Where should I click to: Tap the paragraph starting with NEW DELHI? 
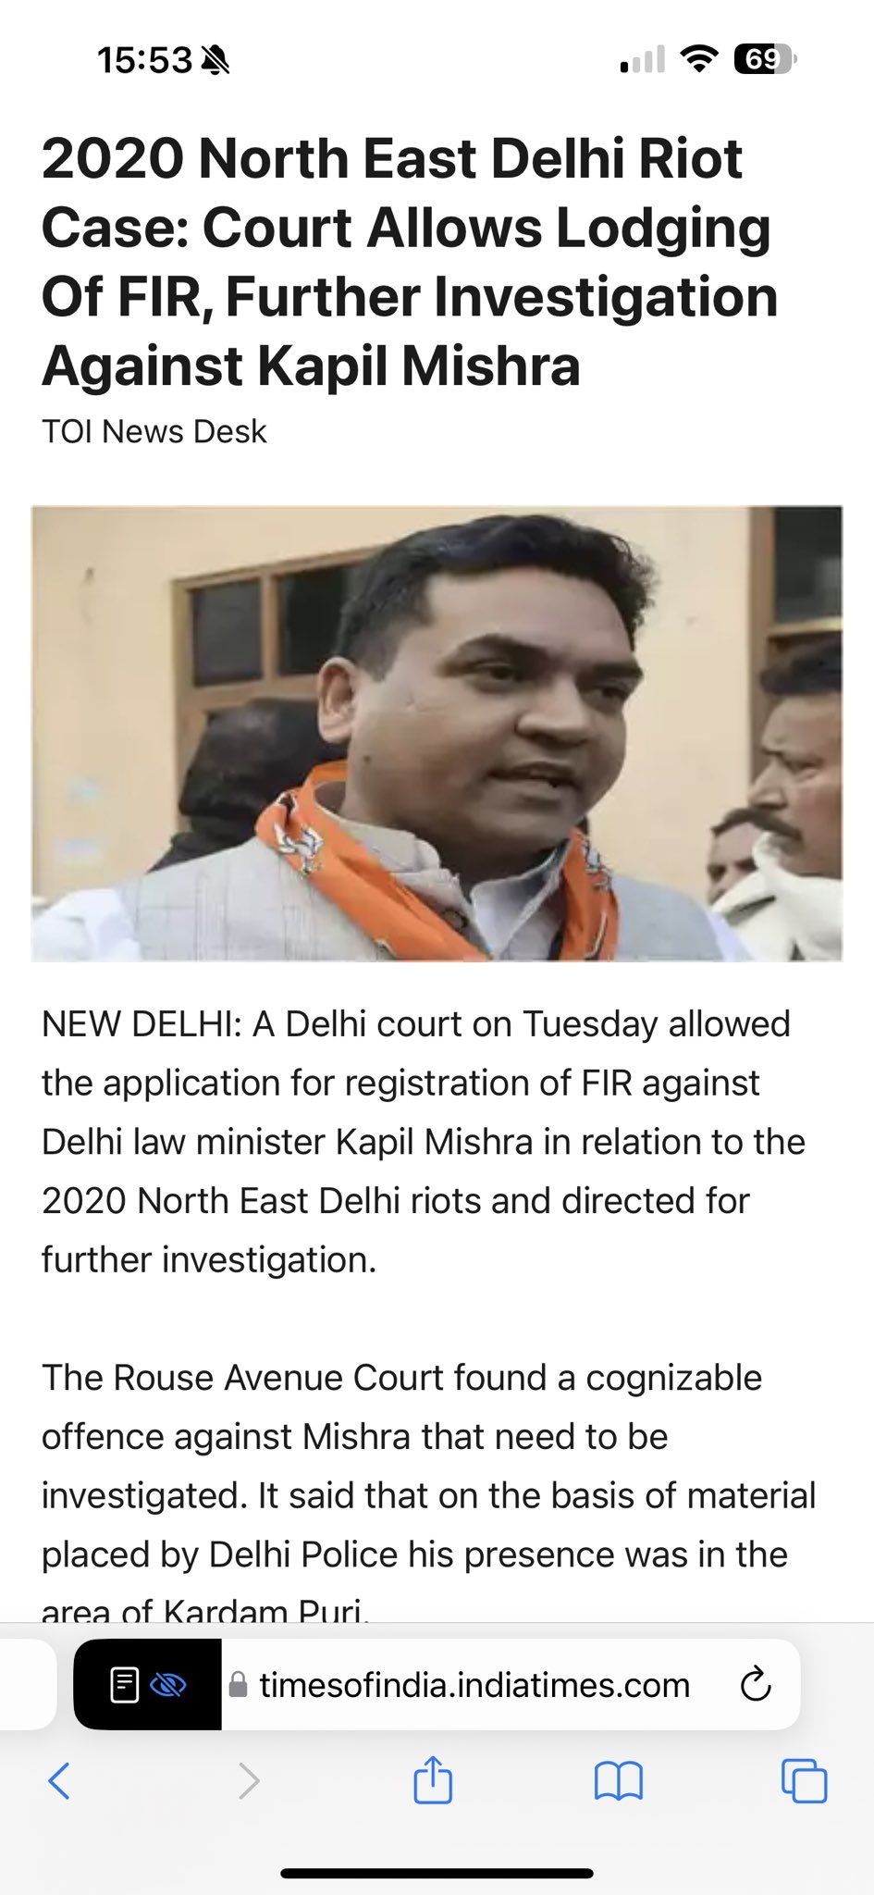click(x=423, y=1142)
